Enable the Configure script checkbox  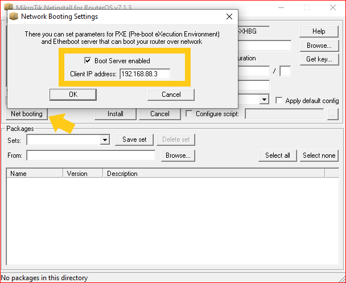coord(189,114)
